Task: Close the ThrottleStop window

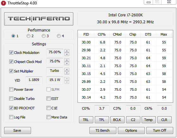Action: coord(169,2)
